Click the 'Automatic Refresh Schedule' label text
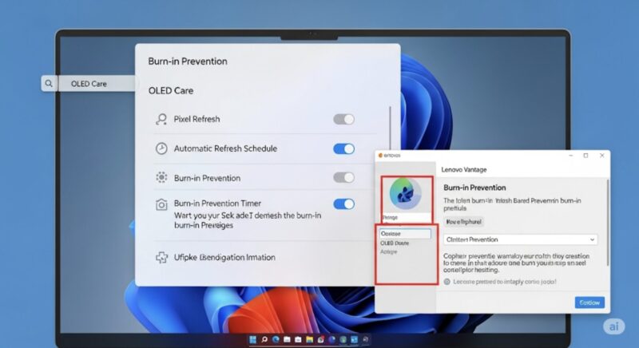 pyautogui.click(x=225, y=148)
